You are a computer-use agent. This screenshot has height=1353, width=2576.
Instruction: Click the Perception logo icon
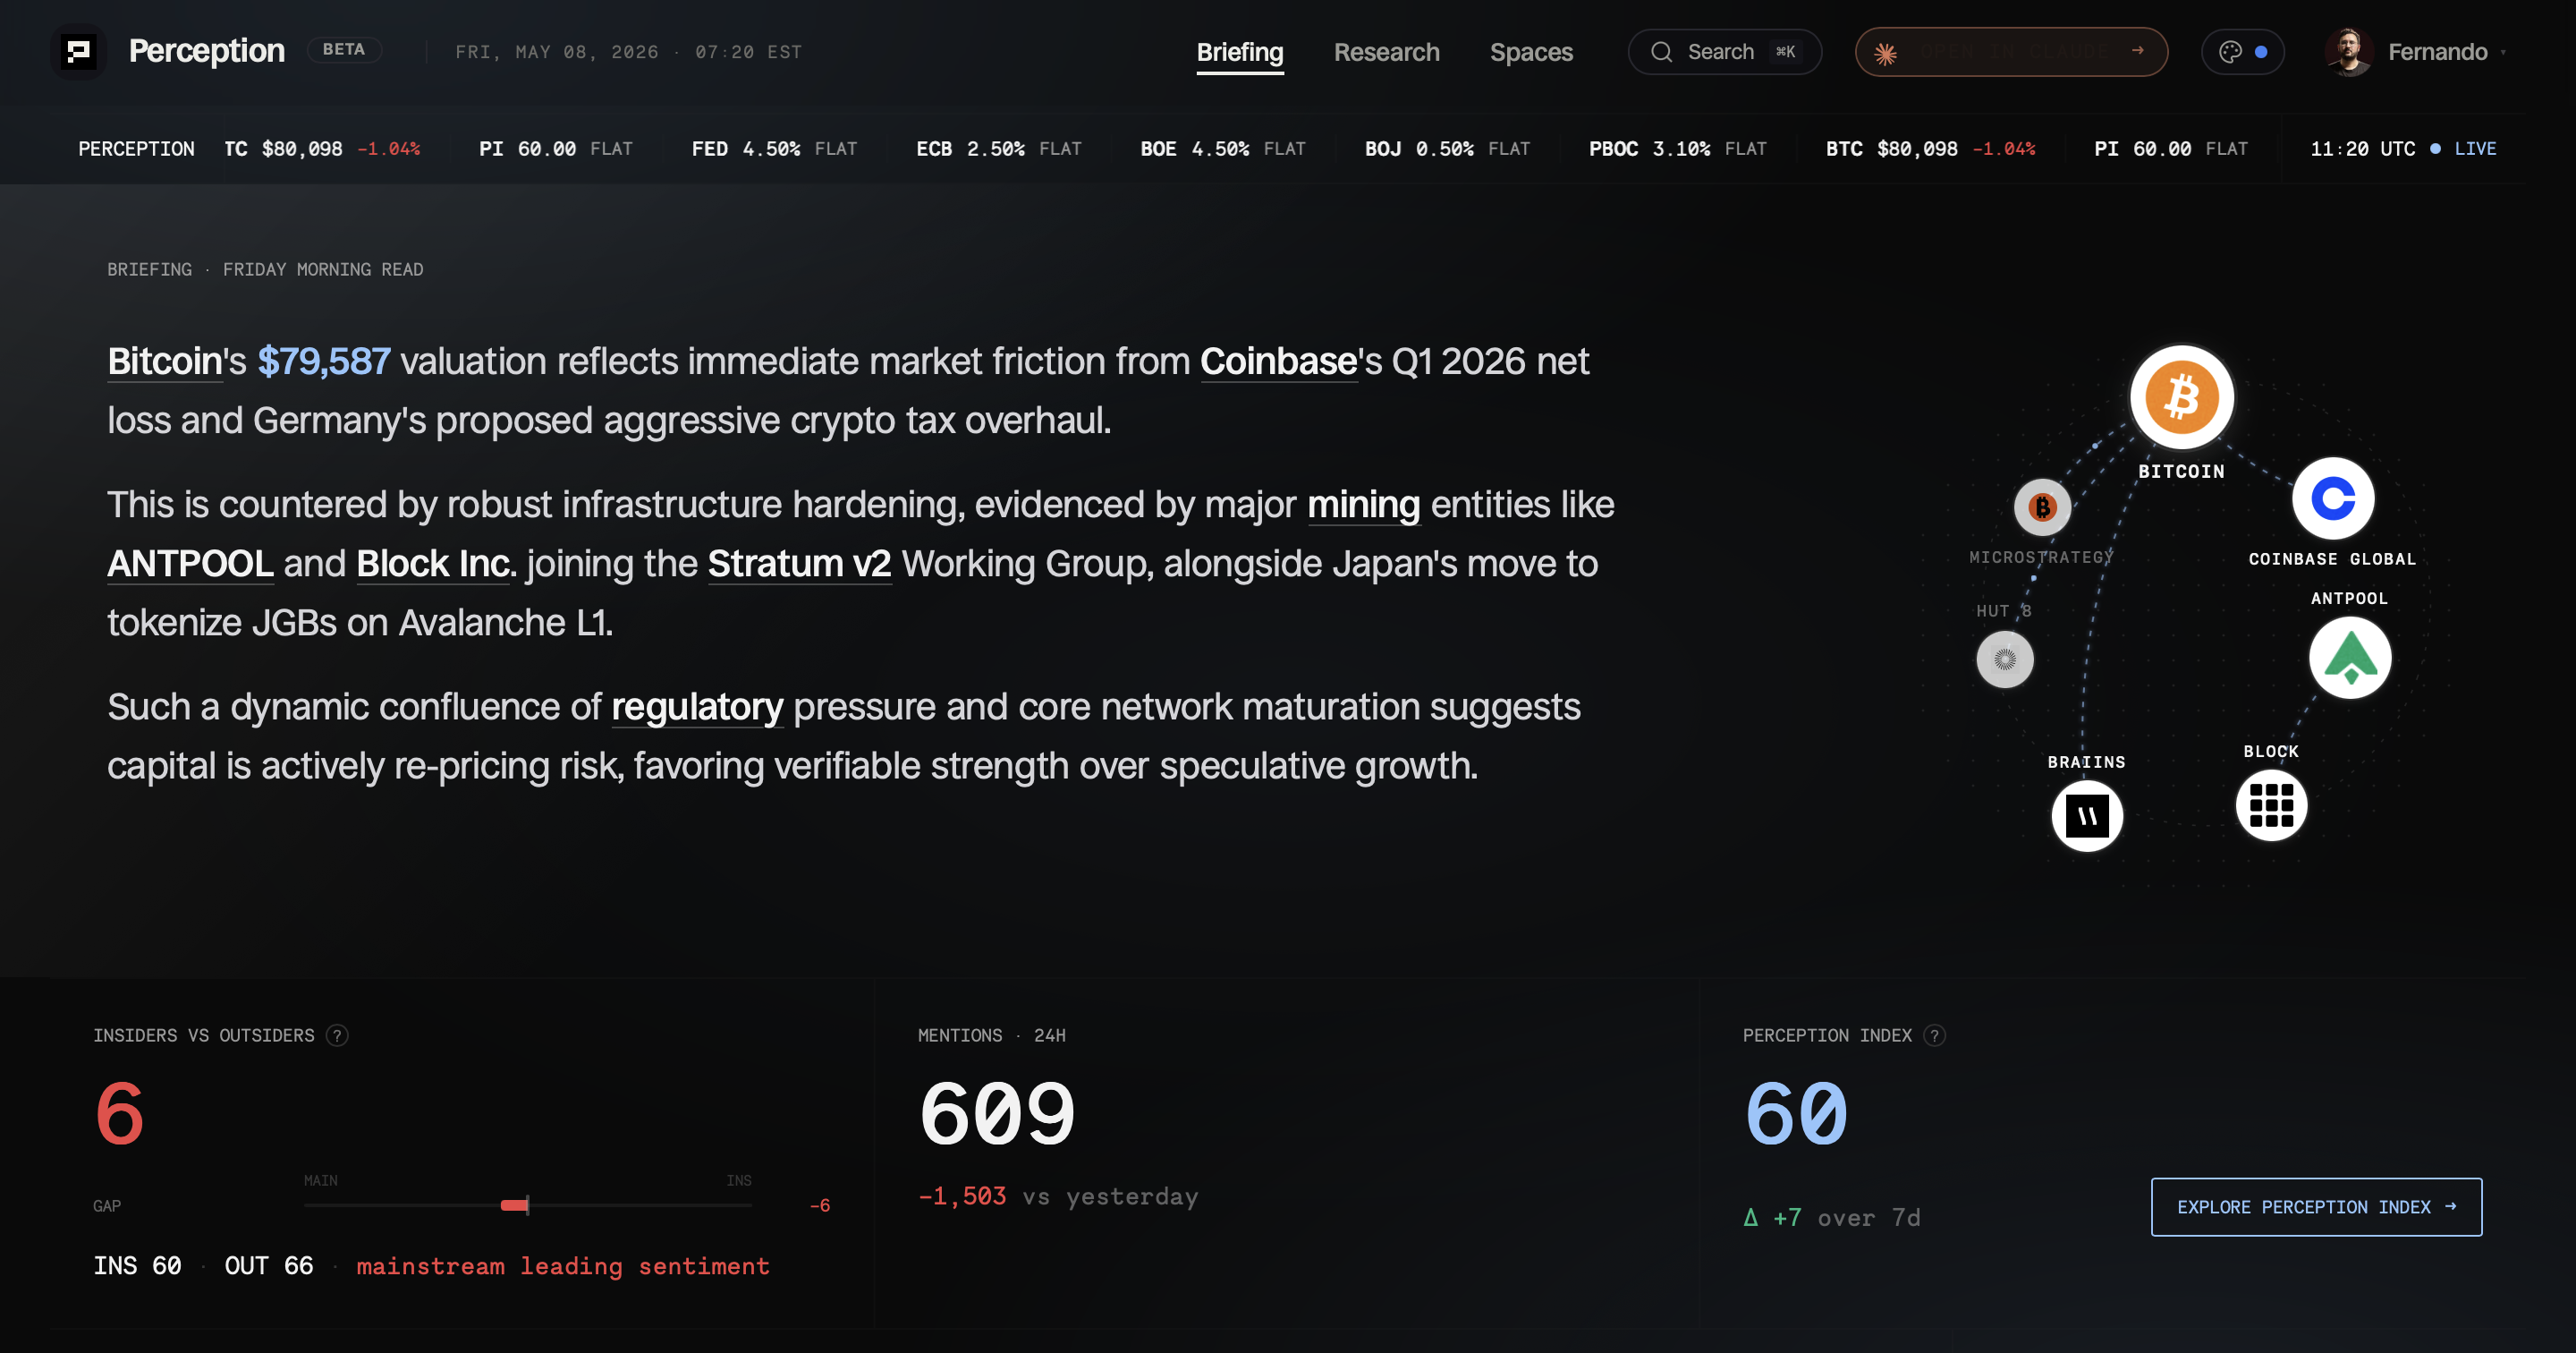coord(78,51)
